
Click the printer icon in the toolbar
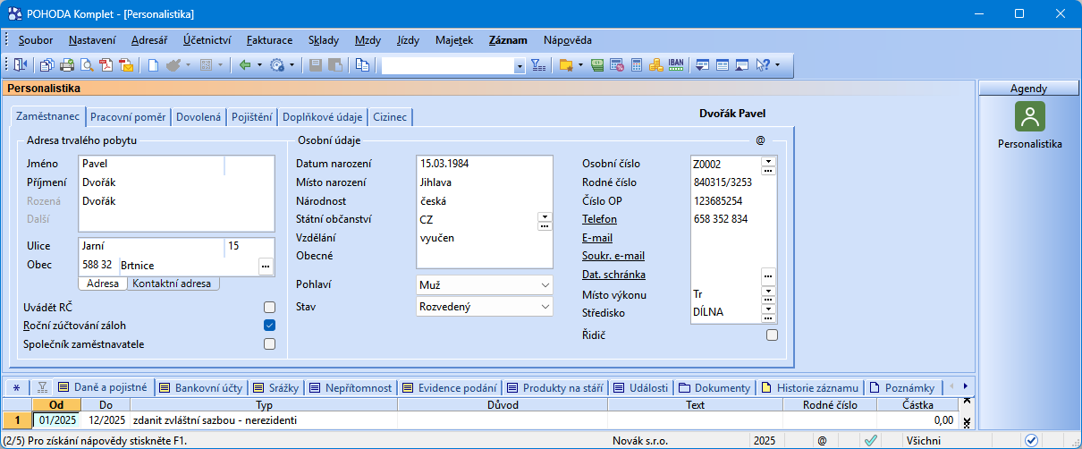click(67, 65)
